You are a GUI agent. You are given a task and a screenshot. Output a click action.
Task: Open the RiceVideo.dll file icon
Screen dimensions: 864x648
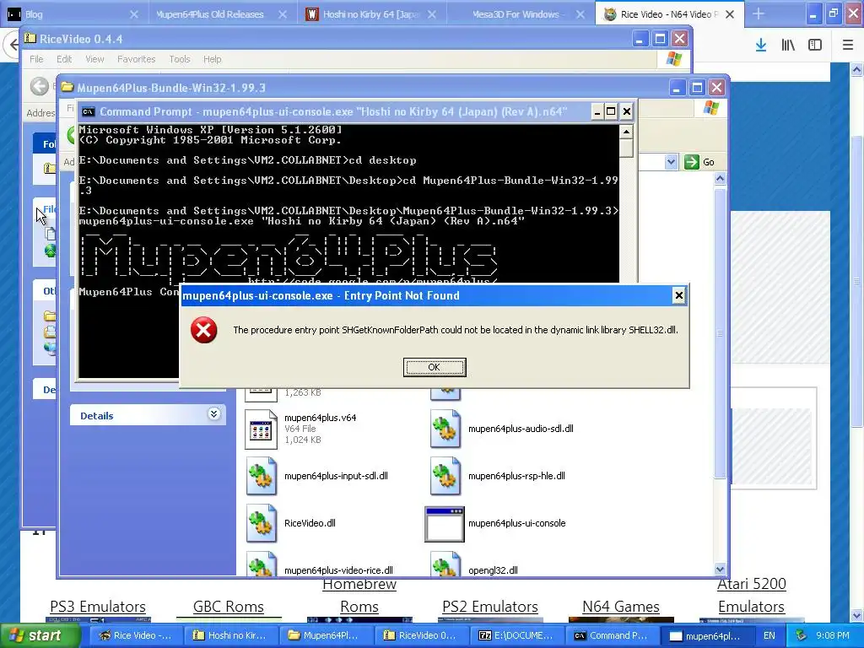(262, 523)
